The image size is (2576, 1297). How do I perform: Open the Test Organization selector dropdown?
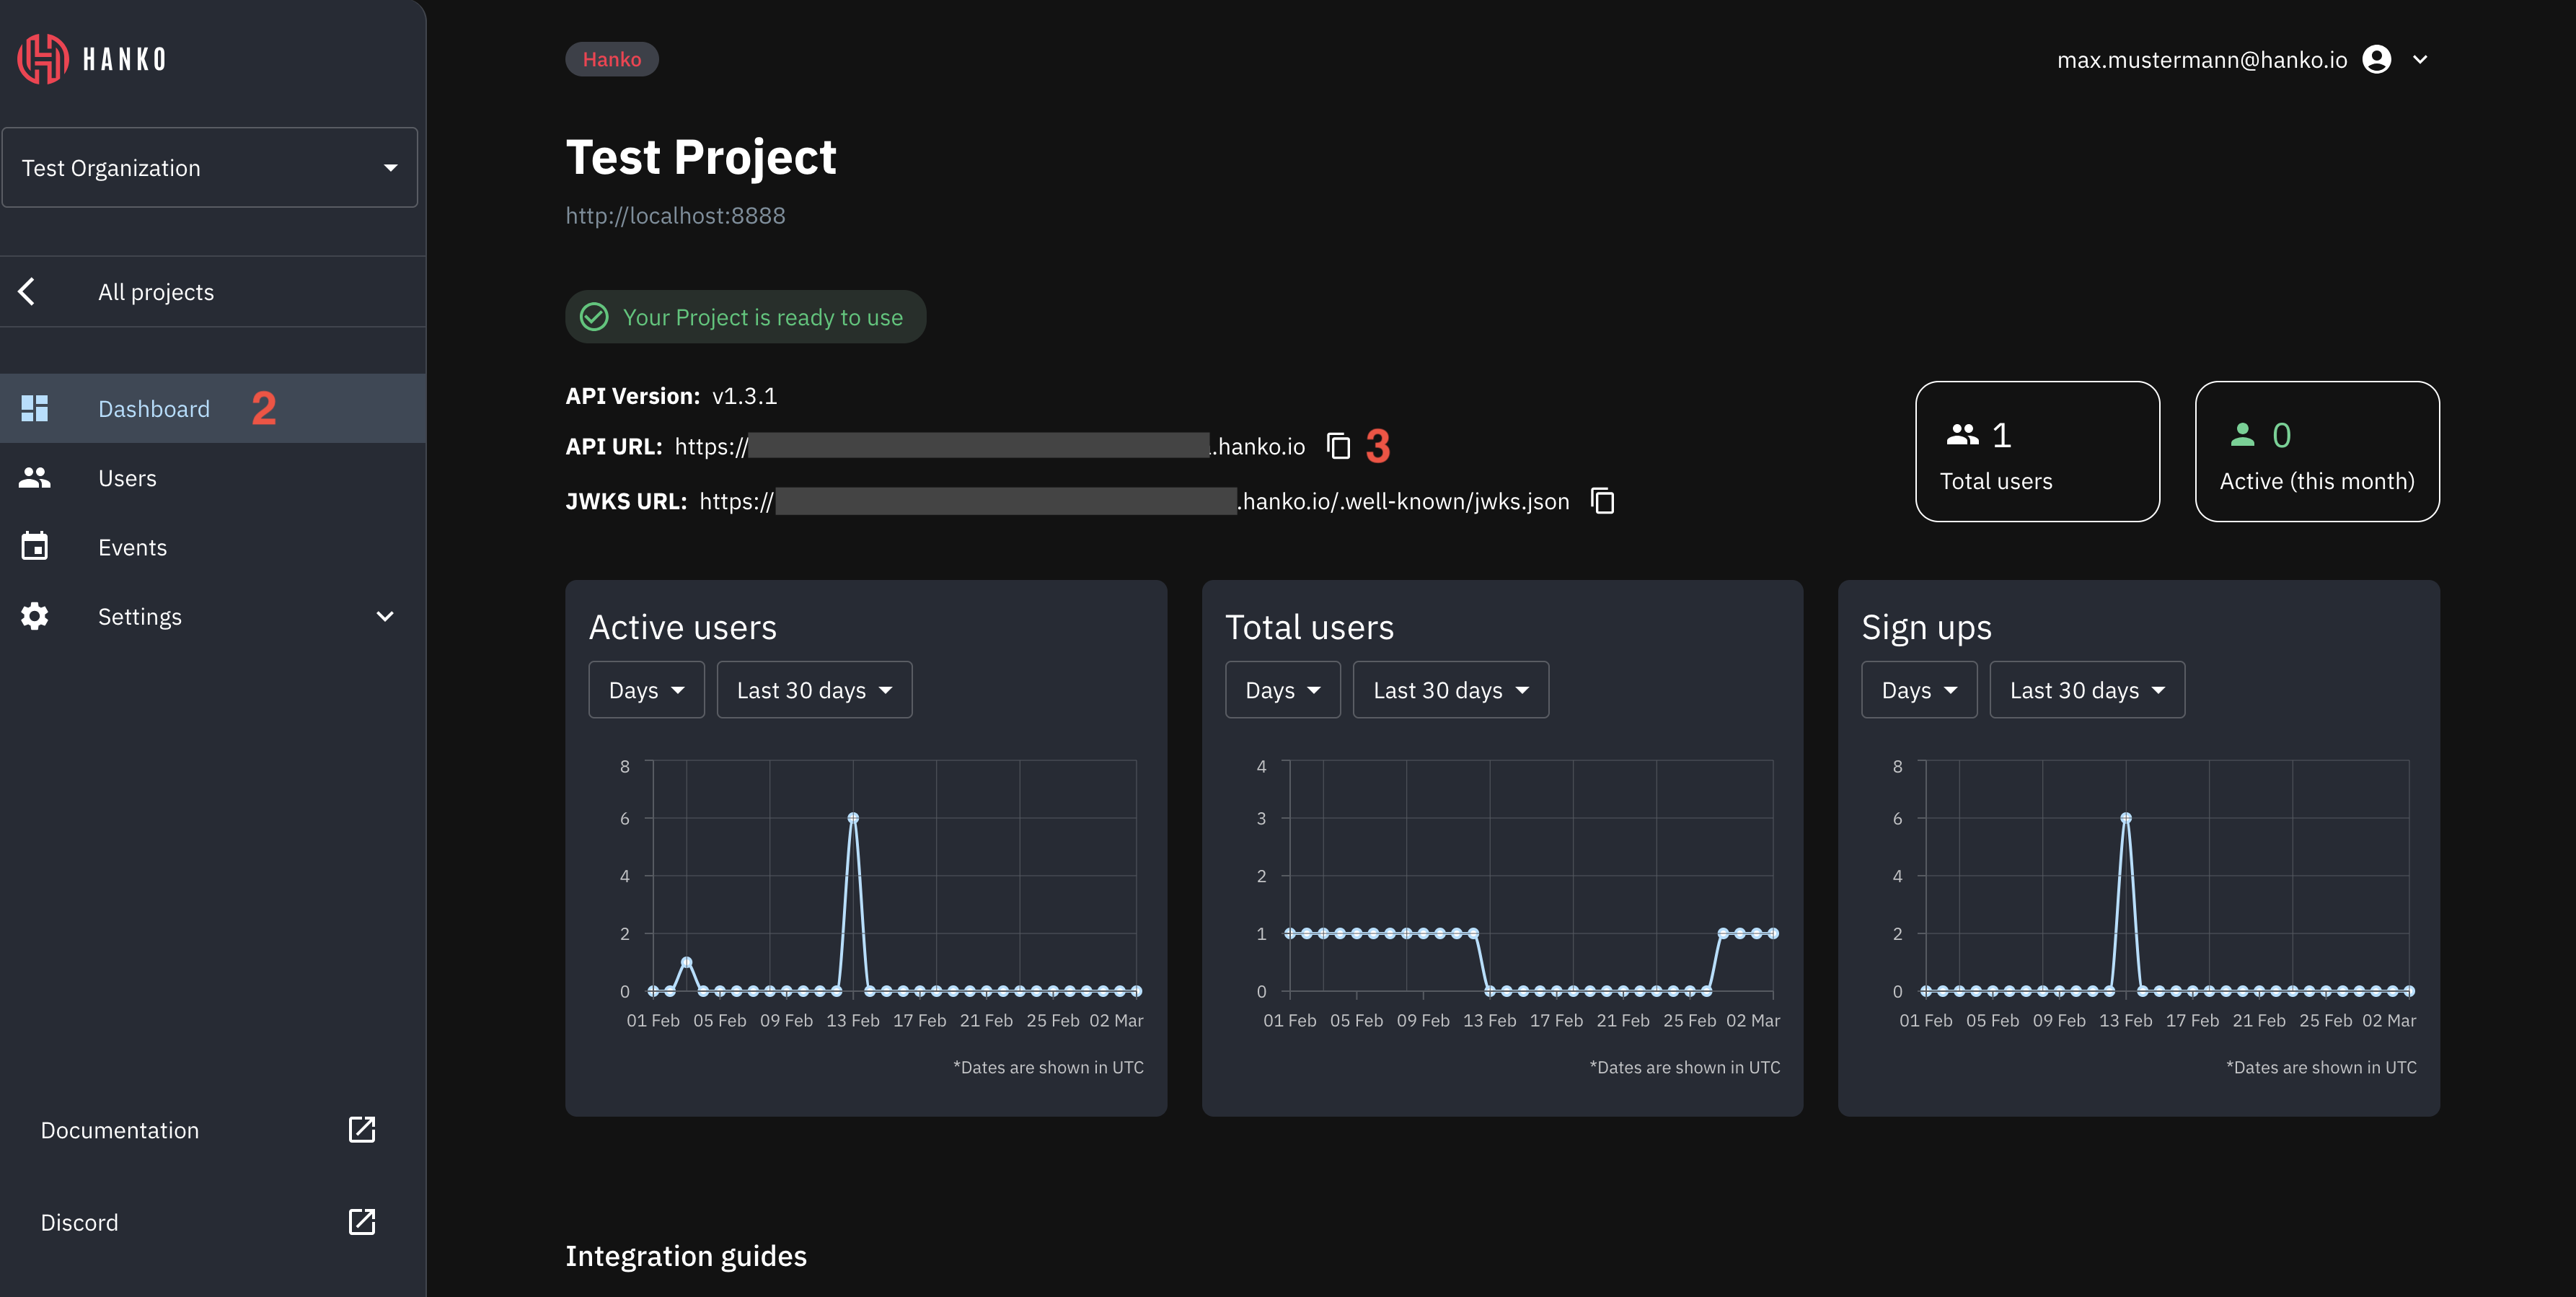[210, 168]
